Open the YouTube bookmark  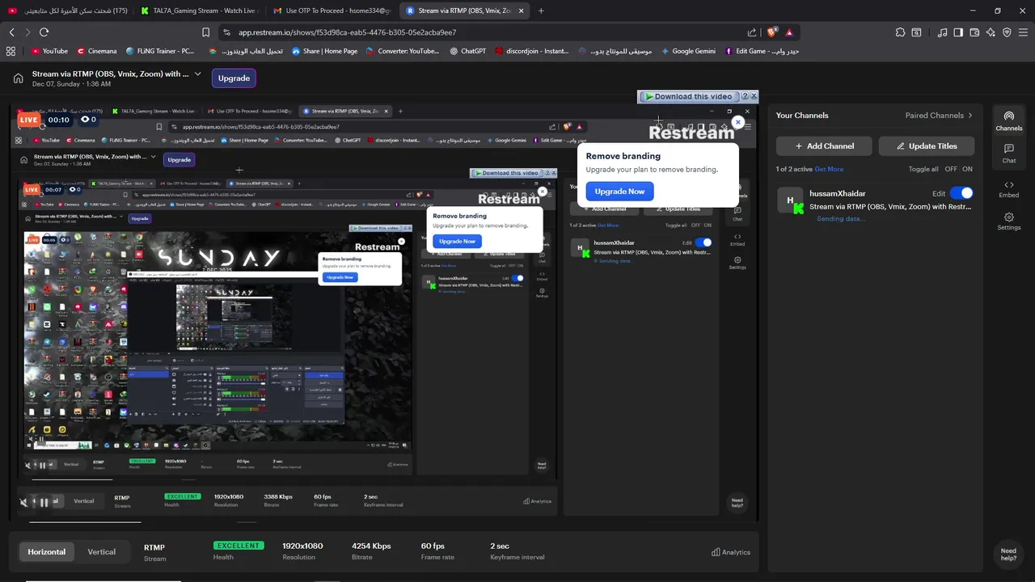tap(49, 51)
